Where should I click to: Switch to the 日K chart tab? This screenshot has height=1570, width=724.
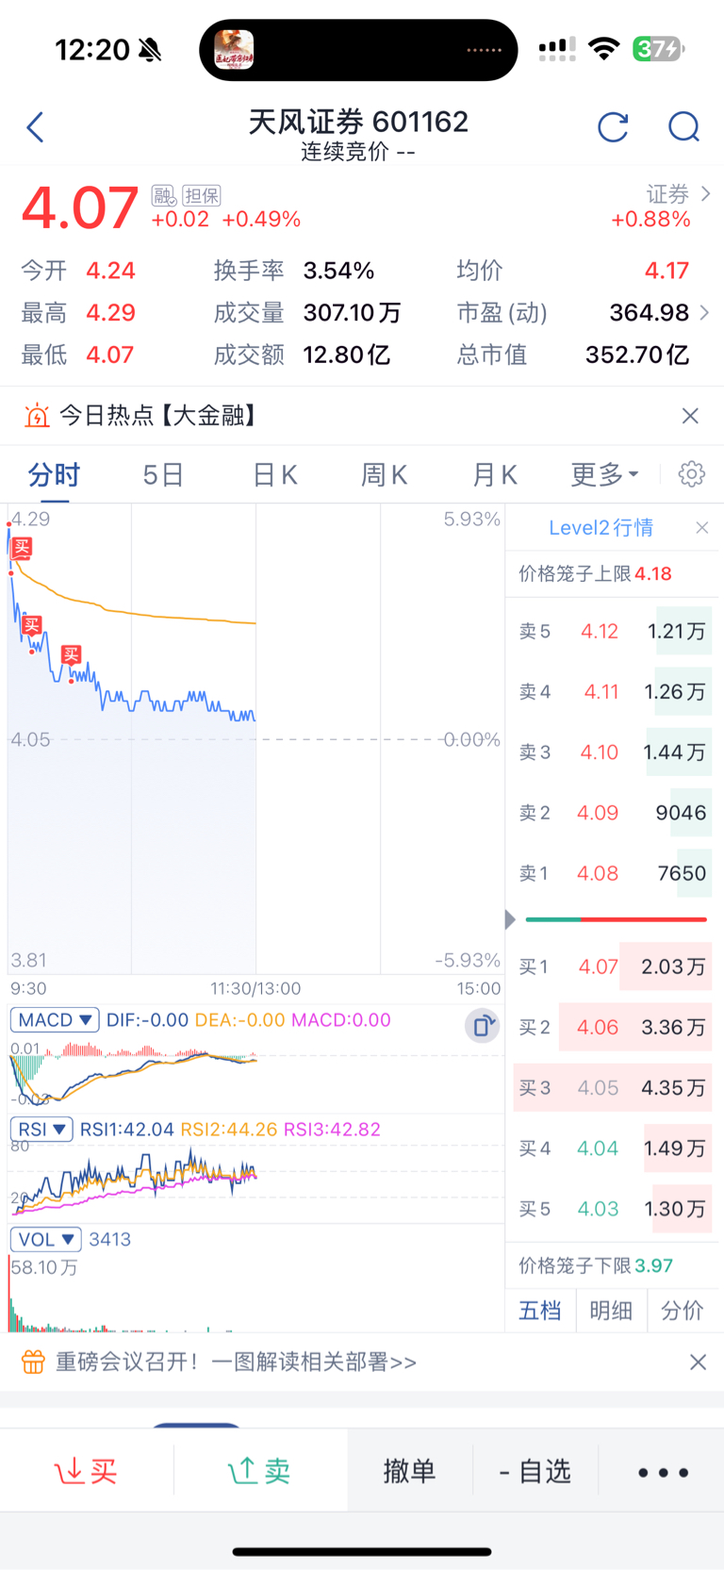[275, 474]
